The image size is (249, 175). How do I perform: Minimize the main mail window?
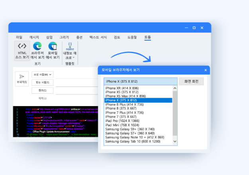[186, 28]
